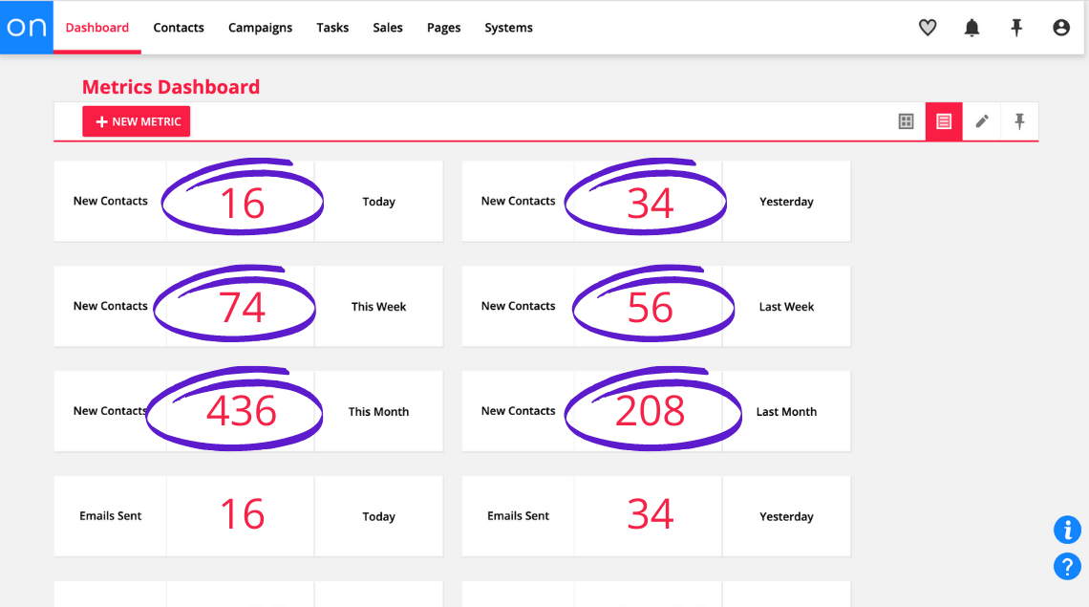This screenshot has width=1089, height=607.
Task: Click the 'Last Month' period label
Action: pos(786,412)
